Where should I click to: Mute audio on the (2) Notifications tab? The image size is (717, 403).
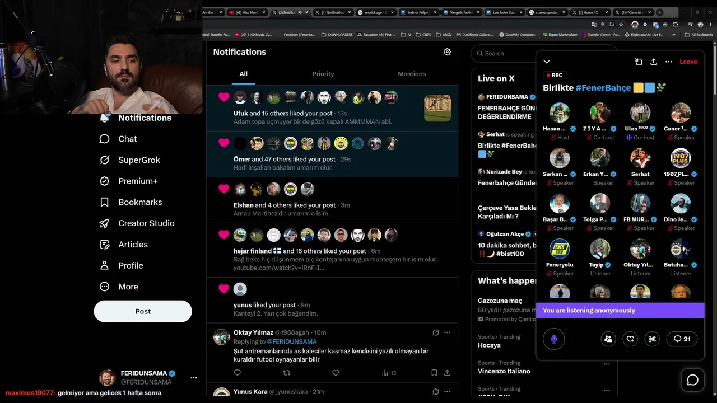coord(300,12)
